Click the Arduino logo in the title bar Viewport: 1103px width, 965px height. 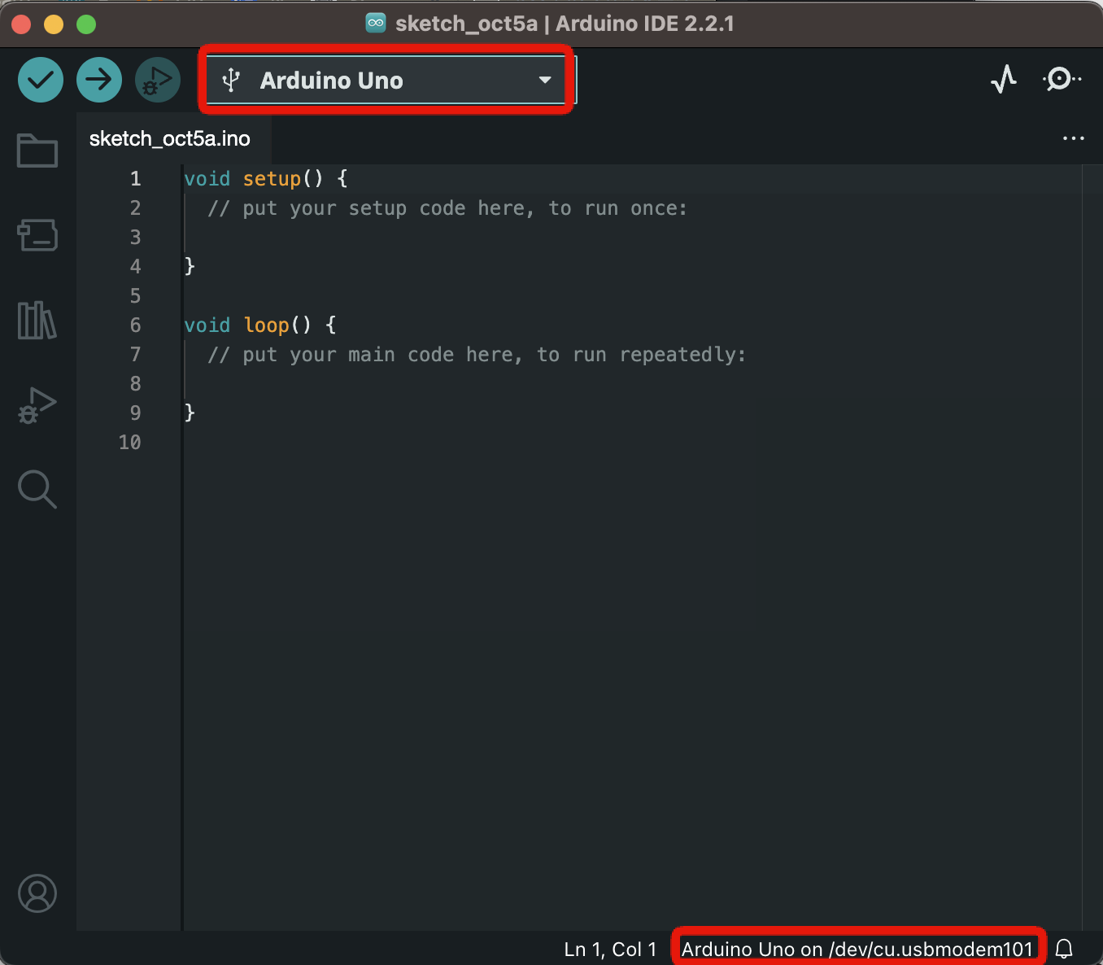(x=376, y=23)
